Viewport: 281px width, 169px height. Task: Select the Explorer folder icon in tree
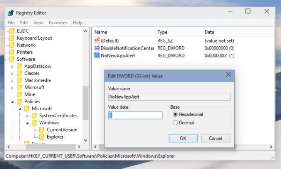click(x=42, y=137)
